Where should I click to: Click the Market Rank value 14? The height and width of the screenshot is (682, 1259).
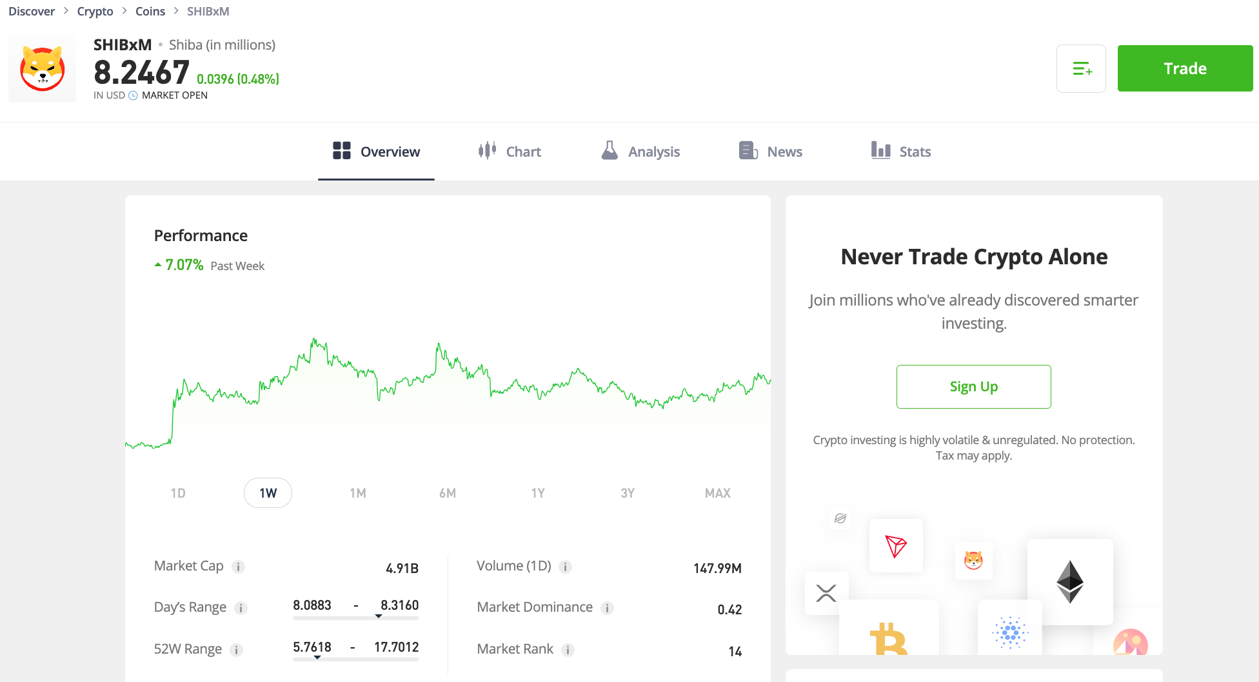(735, 652)
